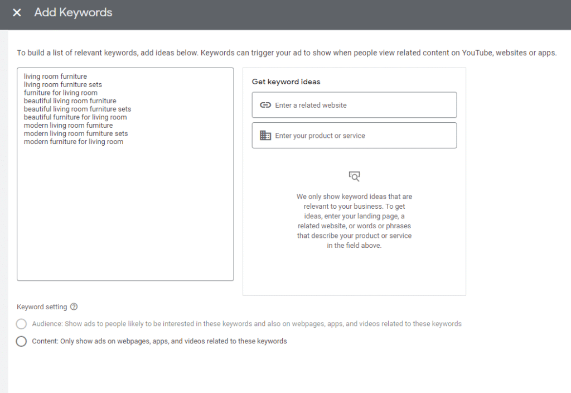571x393 pixels.
Task: Click the first keyword line "living room furniture"
Action: pos(55,76)
